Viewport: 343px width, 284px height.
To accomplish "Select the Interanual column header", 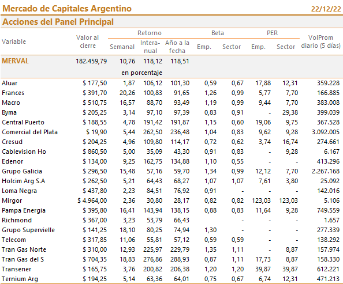I will pyautogui.click(x=150, y=47).
